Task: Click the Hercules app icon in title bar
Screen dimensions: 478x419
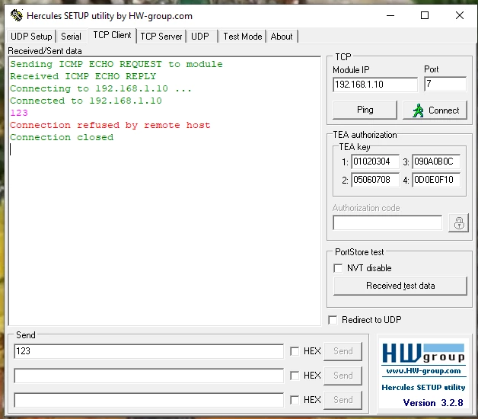Action: coord(17,15)
